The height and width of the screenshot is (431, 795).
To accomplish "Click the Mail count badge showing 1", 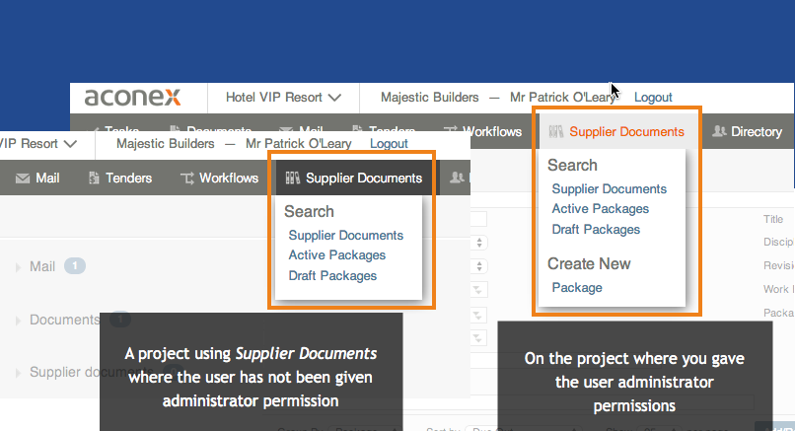I will click(75, 265).
